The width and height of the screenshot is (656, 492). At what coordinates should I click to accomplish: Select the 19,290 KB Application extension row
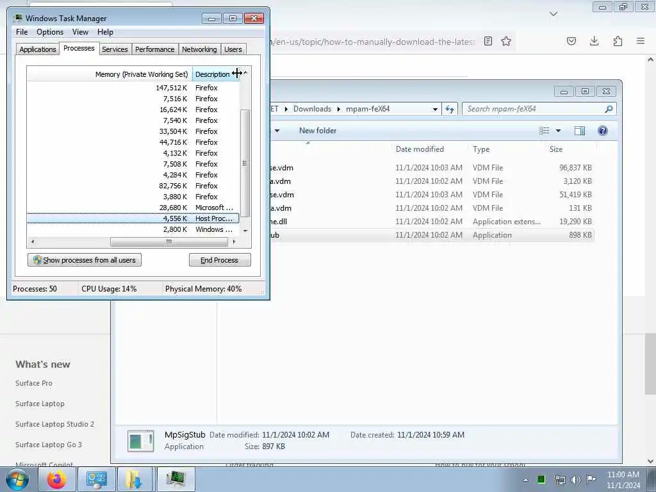[432, 222]
